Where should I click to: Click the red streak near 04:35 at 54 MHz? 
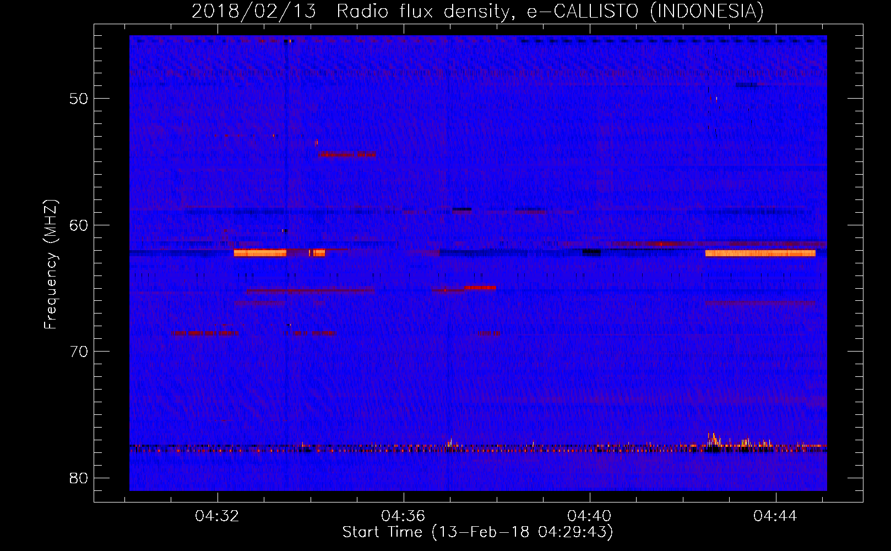[347, 154]
